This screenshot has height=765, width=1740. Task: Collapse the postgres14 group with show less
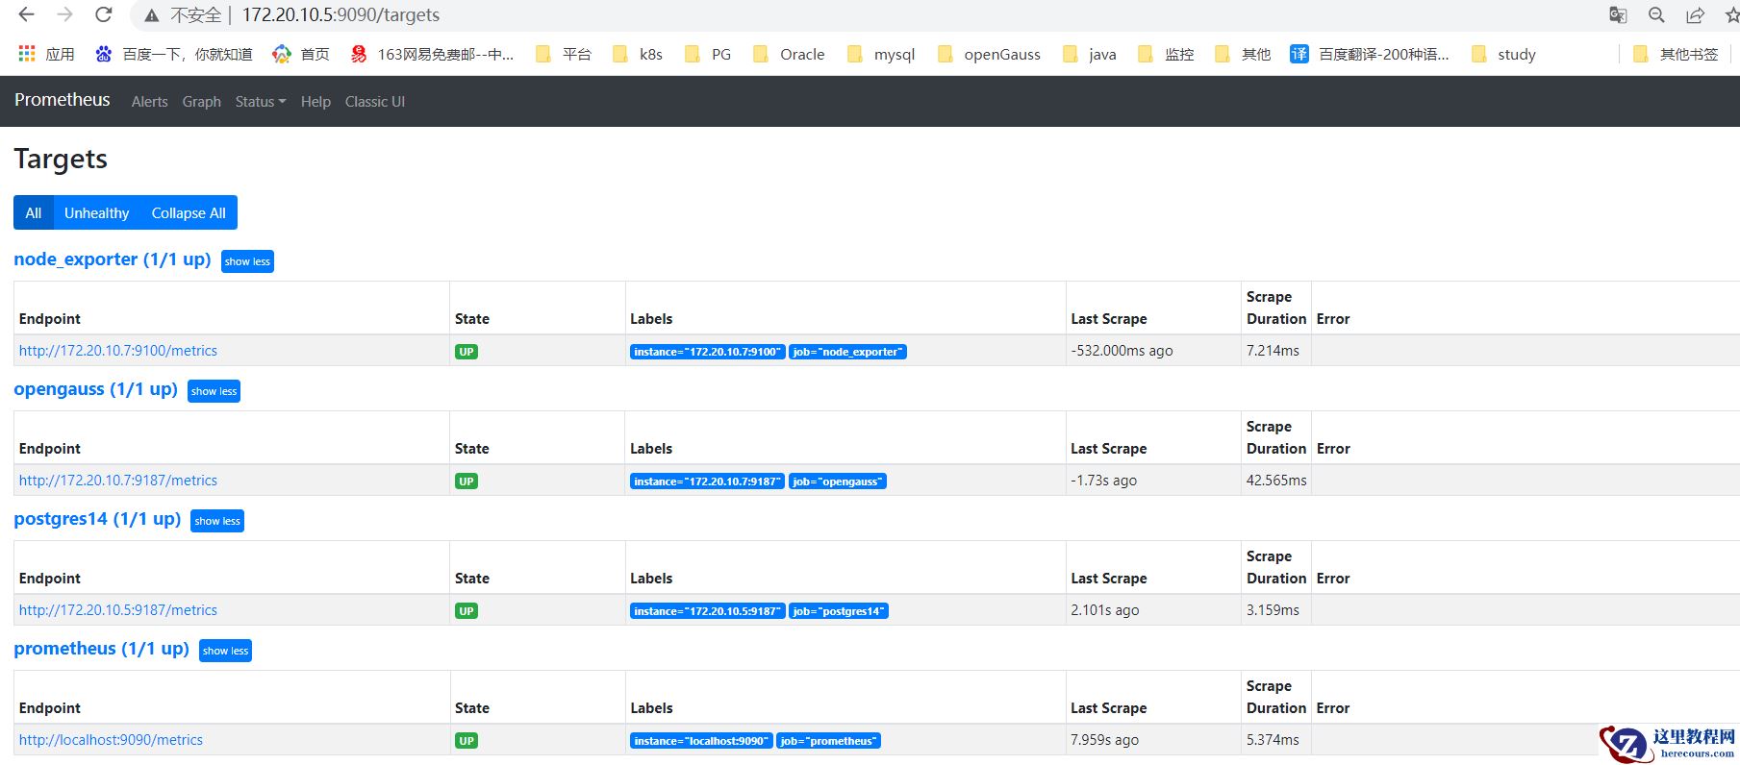coord(217,521)
